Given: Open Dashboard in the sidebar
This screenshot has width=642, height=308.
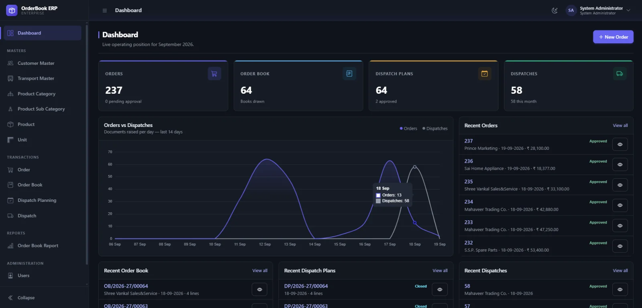Looking at the screenshot, I should click(x=43, y=33).
